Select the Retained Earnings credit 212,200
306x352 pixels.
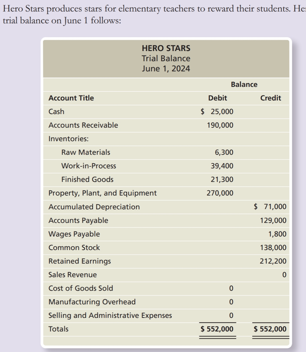[x=275, y=261]
